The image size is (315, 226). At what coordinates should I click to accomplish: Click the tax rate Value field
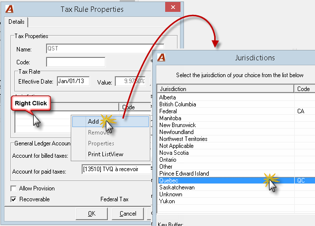coord(130,81)
